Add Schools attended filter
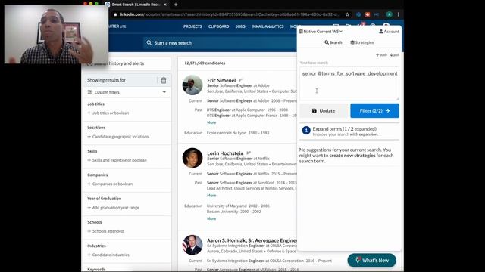 pos(105,231)
